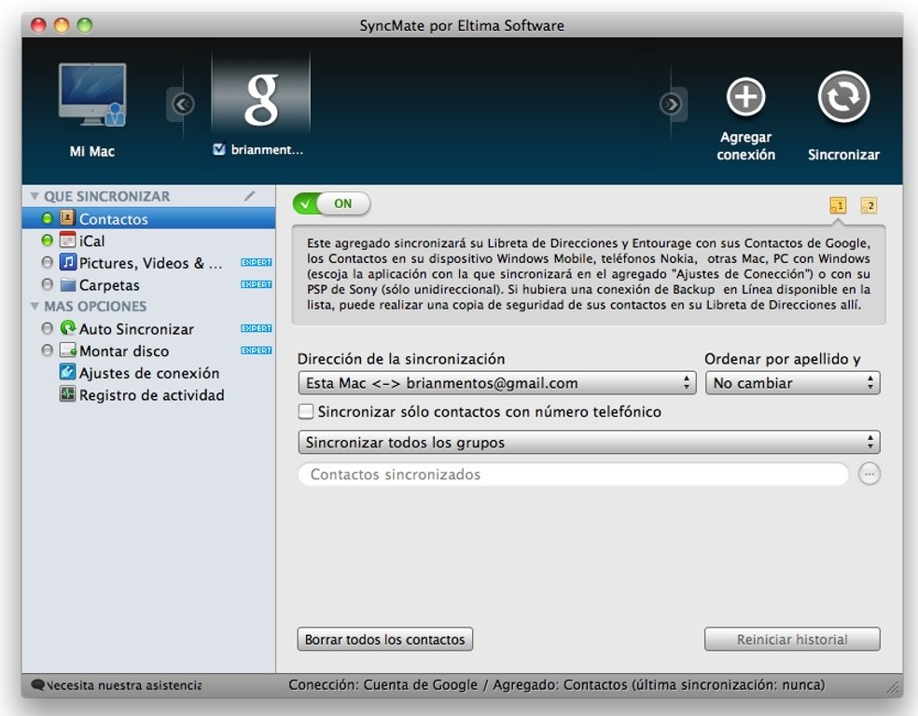918x716 pixels.
Task: Toggle the Carpetas status indicator
Action: point(48,285)
